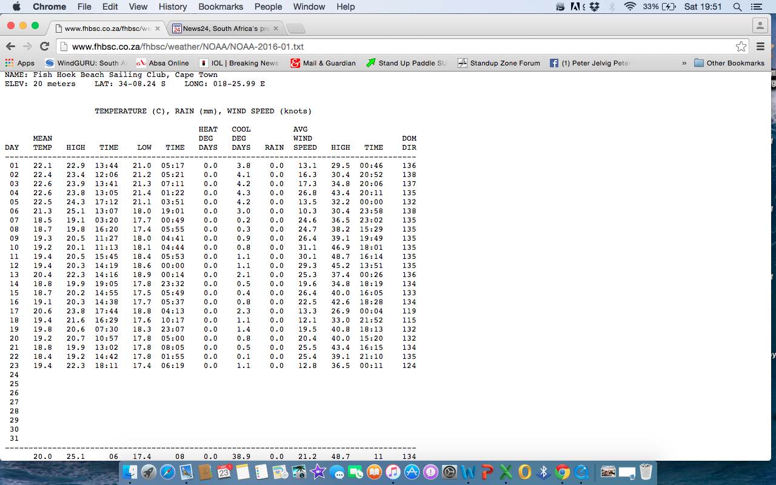Screen dimensions: 776x485
Task: Open the WindGURU bookmark
Action: click(x=85, y=63)
